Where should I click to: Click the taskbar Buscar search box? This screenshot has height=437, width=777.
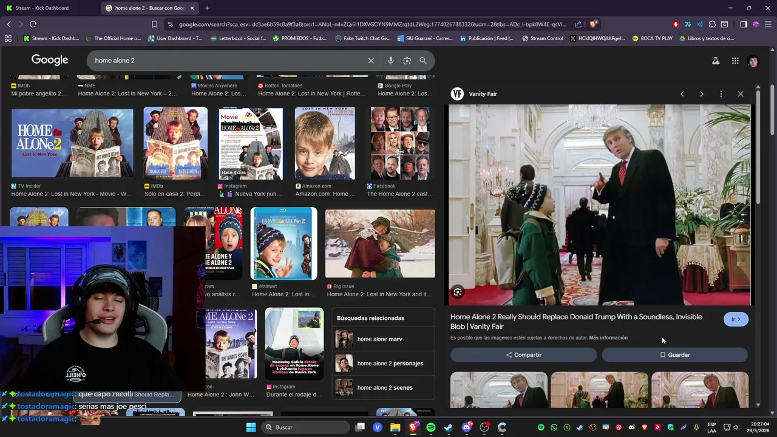(x=305, y=427)
